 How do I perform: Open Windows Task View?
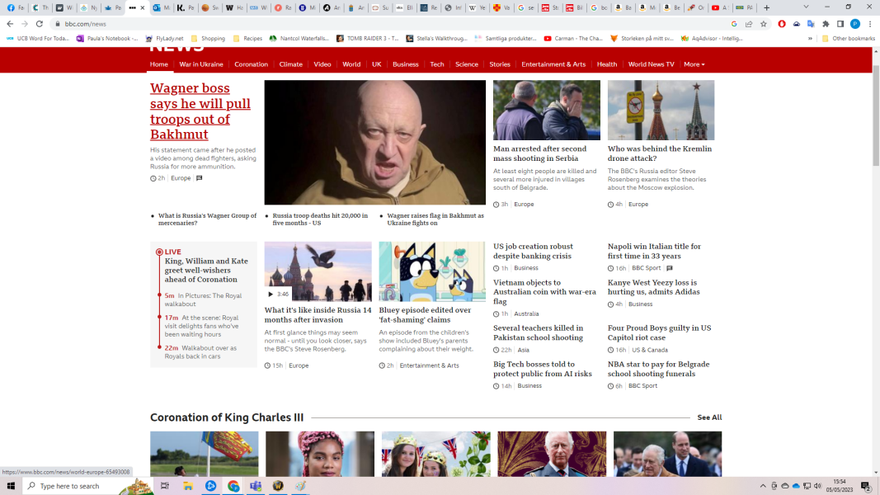pyautogui.click(x=165, y=486)
